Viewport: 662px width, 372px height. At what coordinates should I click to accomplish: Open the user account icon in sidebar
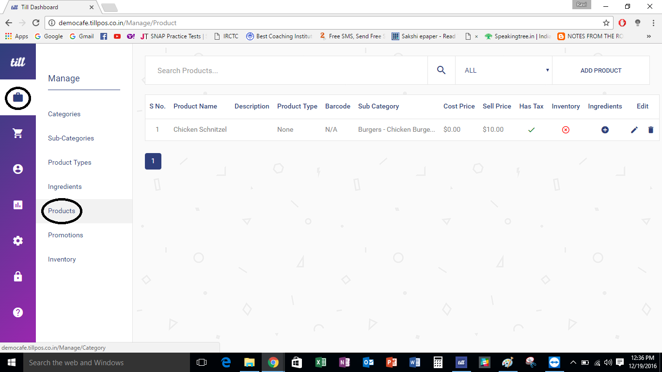click(18, 169)
